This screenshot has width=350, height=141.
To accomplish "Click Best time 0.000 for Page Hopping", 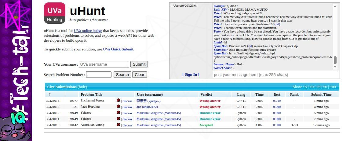I will 277,107.
